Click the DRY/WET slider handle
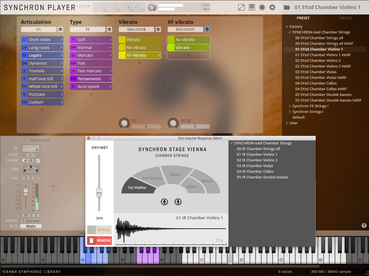 [x=99, y=192]
